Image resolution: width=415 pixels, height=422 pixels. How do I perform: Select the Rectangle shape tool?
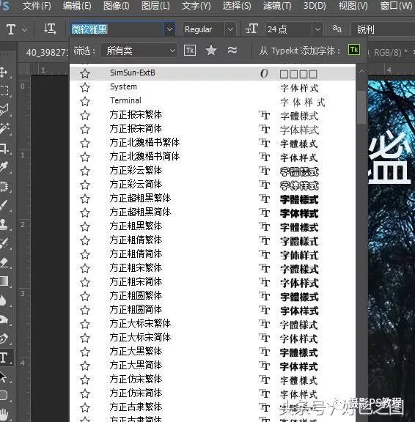point(3,395)
